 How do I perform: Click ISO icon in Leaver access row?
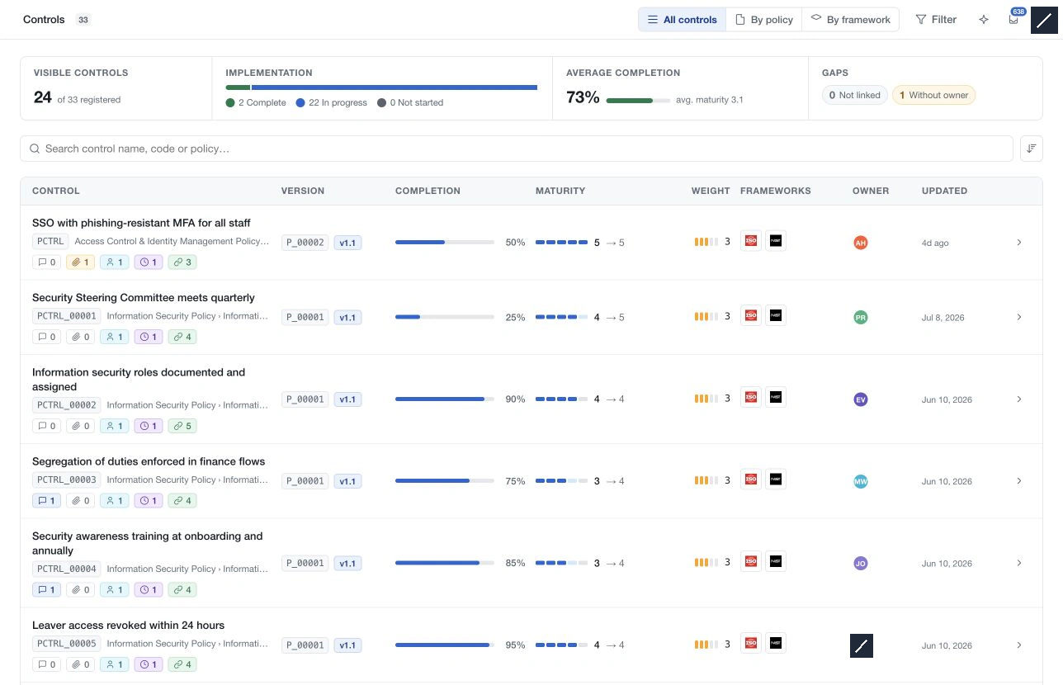pyautogui.click(x=751, y=643)
